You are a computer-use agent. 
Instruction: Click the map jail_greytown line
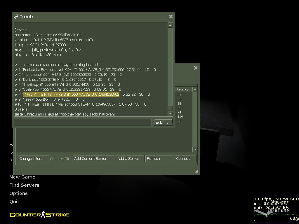[48, 50]
